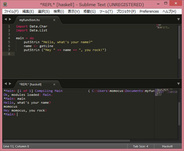Viewport: 184px width, 151px height.
Task: Open Haskell syntax selector in status bar
Action: (167, 146)
